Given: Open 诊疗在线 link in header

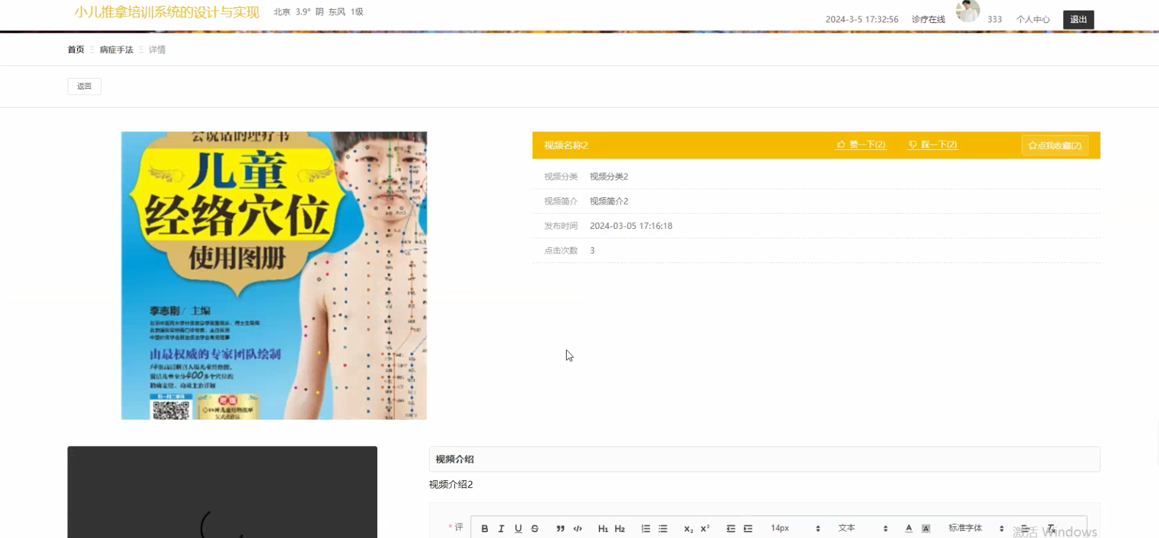Looking at the screenshot, I should [x=928, y=20].
